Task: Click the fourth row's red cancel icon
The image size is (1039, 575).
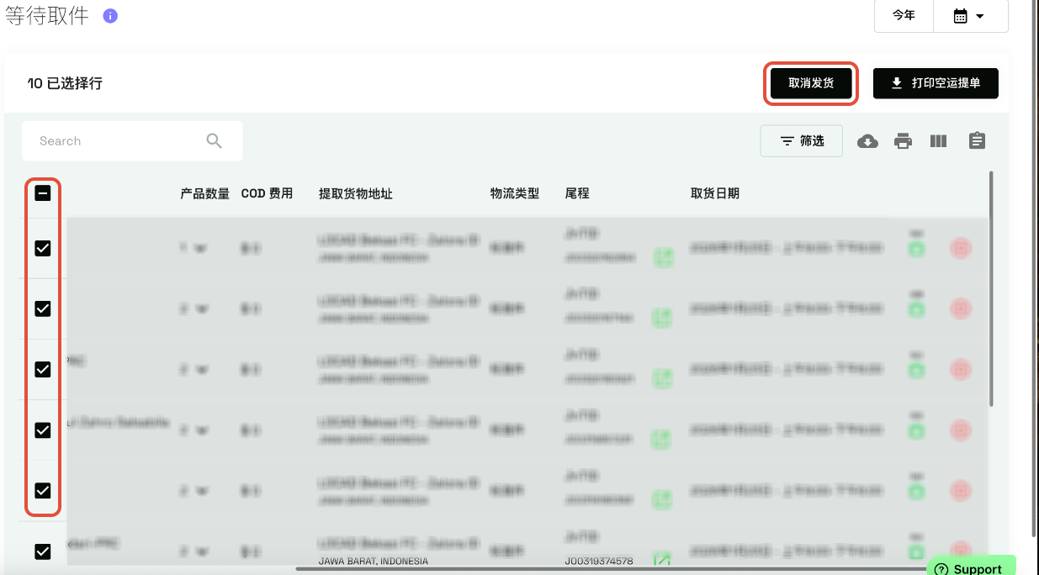Action: click(x=960, y=430)
